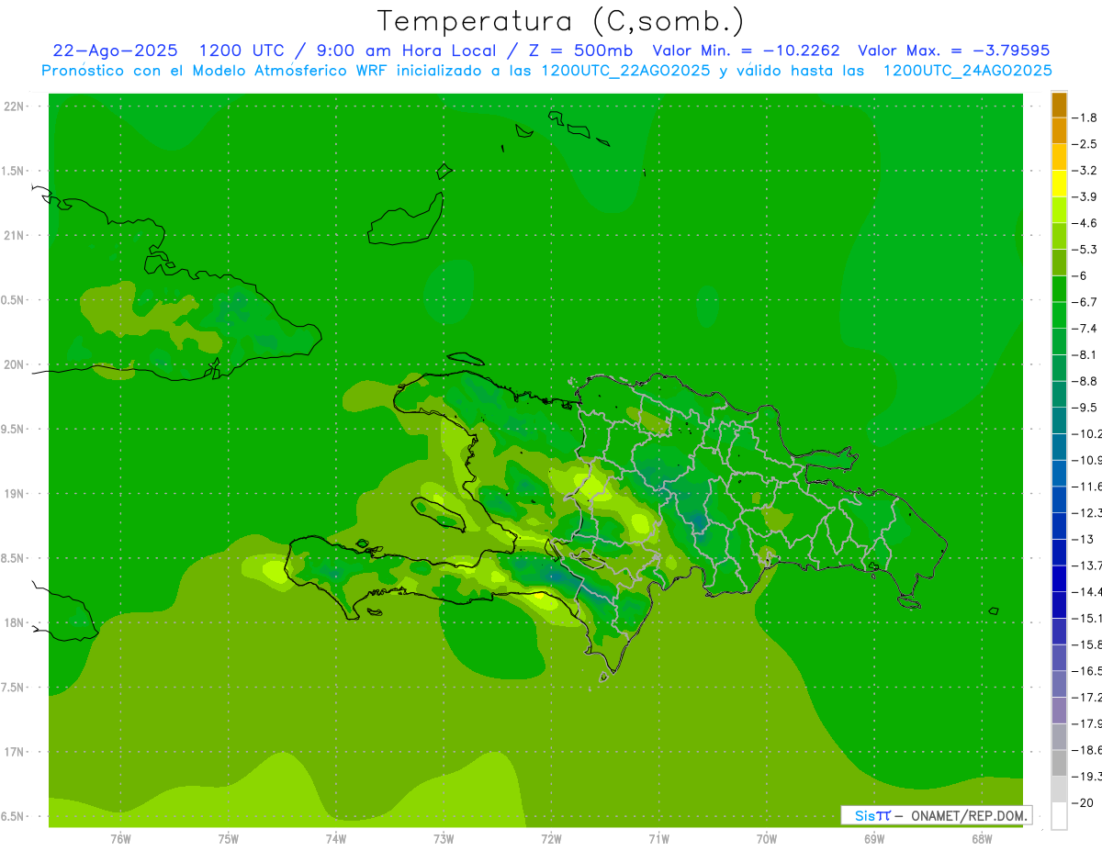Click the '17N' latitude label
Viewport: 1102px width, 851px height.
(14, 753)
